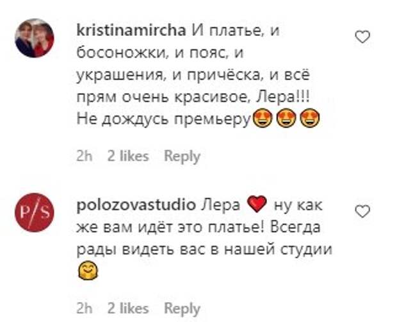The width and height of the screenshot is (397, 322).
Task: Click the phrase Не дождусь премьеру
Action: pyautogui.click(x=164, y=119)
